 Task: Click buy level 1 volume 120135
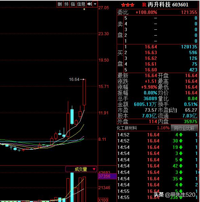(x=189, y=47)
